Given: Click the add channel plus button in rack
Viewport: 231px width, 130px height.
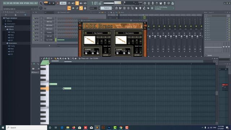Looking at the screenshot, I should pos(49,45).
